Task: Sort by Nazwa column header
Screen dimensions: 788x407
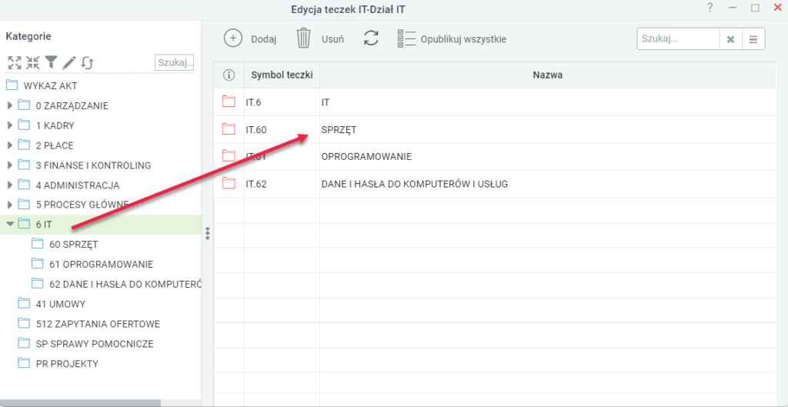Action: (547, 75)
